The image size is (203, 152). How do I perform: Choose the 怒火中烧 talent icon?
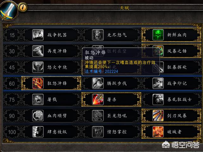coord(38,67)
